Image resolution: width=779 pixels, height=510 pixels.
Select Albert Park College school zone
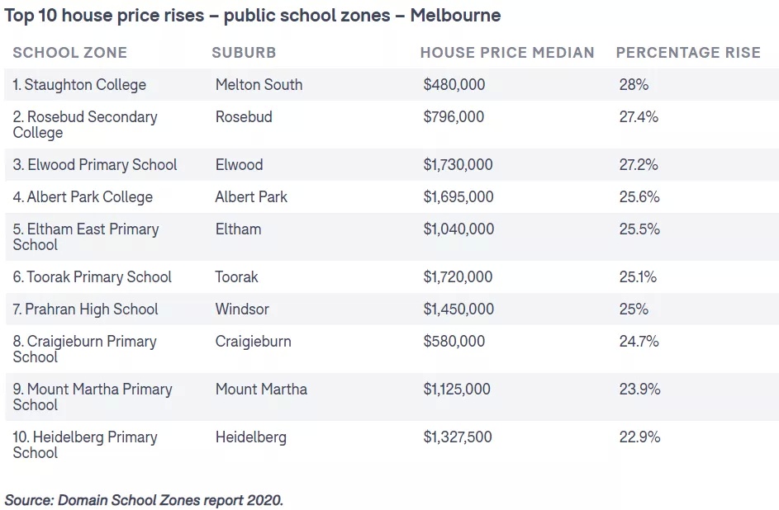(83, 197)
